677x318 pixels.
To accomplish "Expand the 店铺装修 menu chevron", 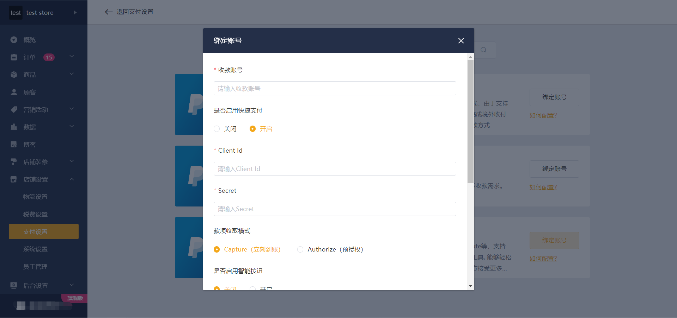I will coord(72,161).
